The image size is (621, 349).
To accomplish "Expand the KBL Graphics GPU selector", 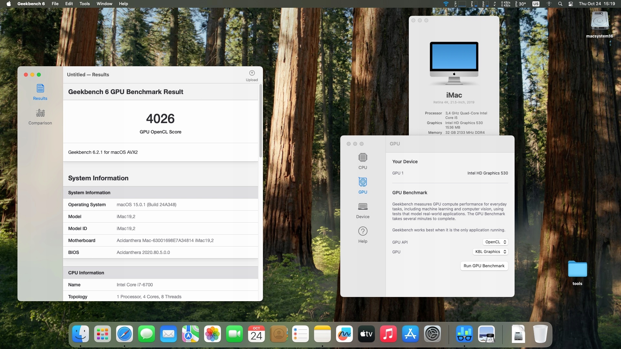I will point(490,252).
